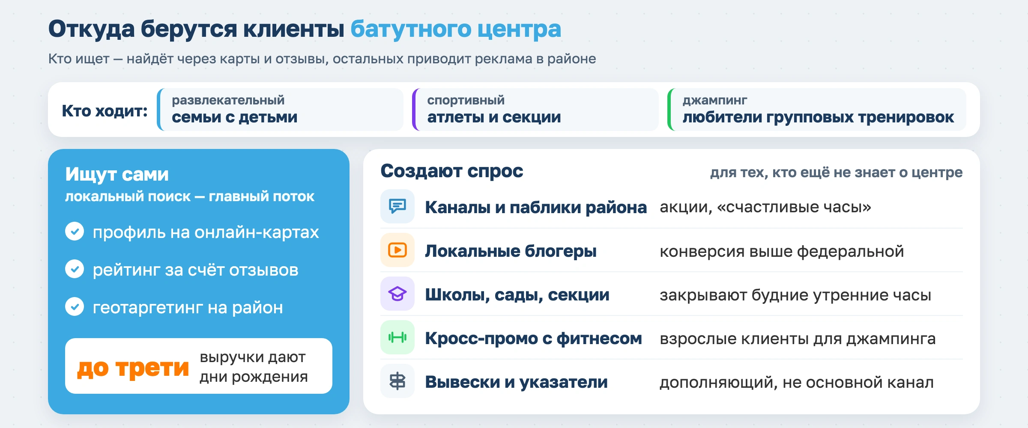Click the dumbbell icon beside Кросс-промо с фитнесом
Screen dimensions: 1028x428
pos(397,337)
